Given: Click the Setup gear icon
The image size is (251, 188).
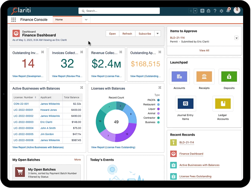Looking at the screenshot, I should 222,10.
